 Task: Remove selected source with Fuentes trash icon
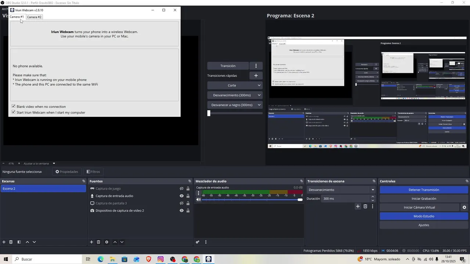point(98,242)
